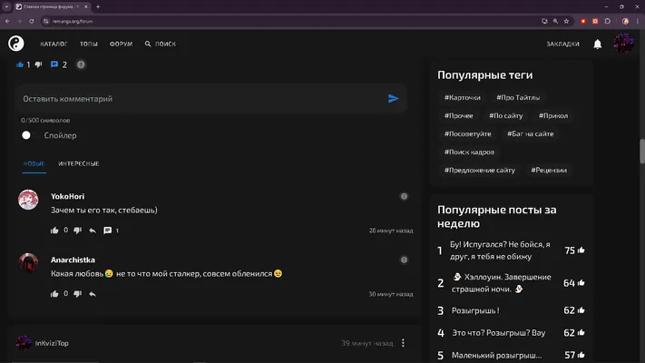Image resolution: width=645 pixels, height=363 pixels.
Task: Go to the ФОРУМ section
Action: tap(121, 44)
